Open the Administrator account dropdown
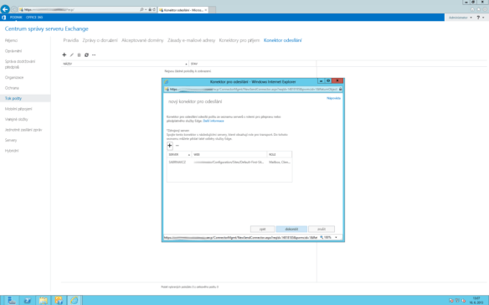Image resolution: width=489 pixels, height=305 pixels. (461, 18)
